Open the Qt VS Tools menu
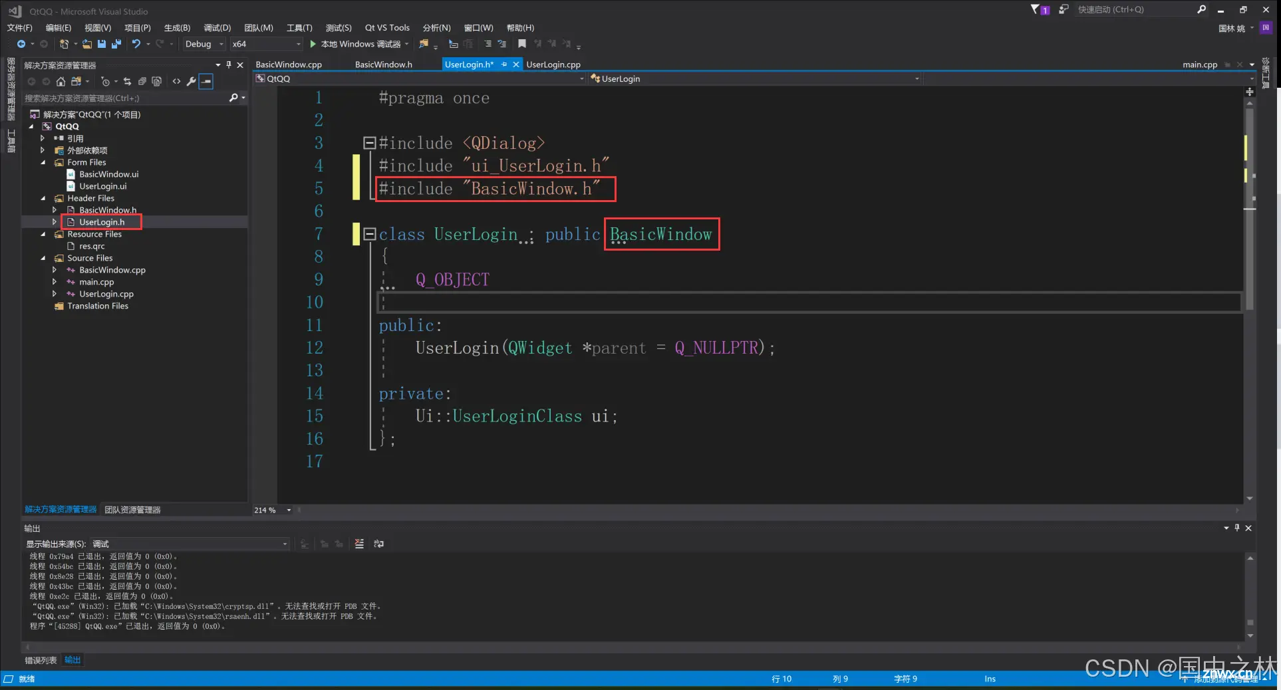1281x690 pixels. click(387, 28)
